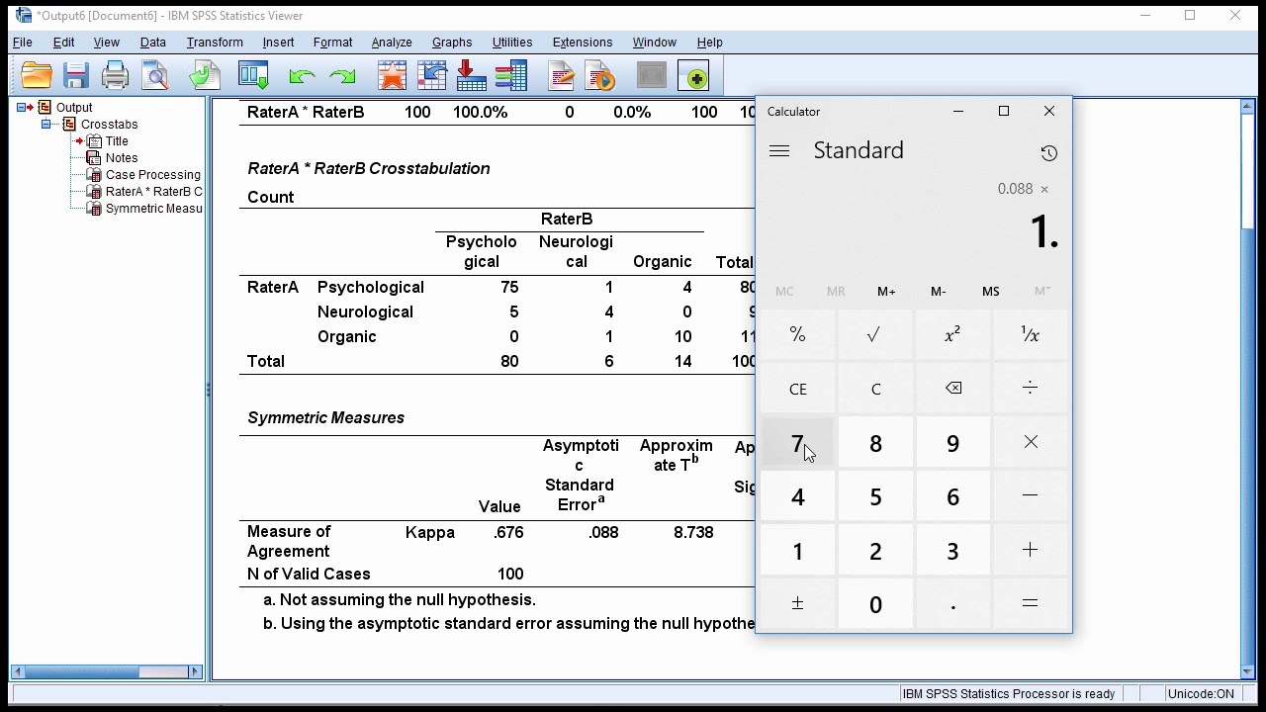
Task: Click the Calculator backspace key
Action: click(x=952, y=389)
